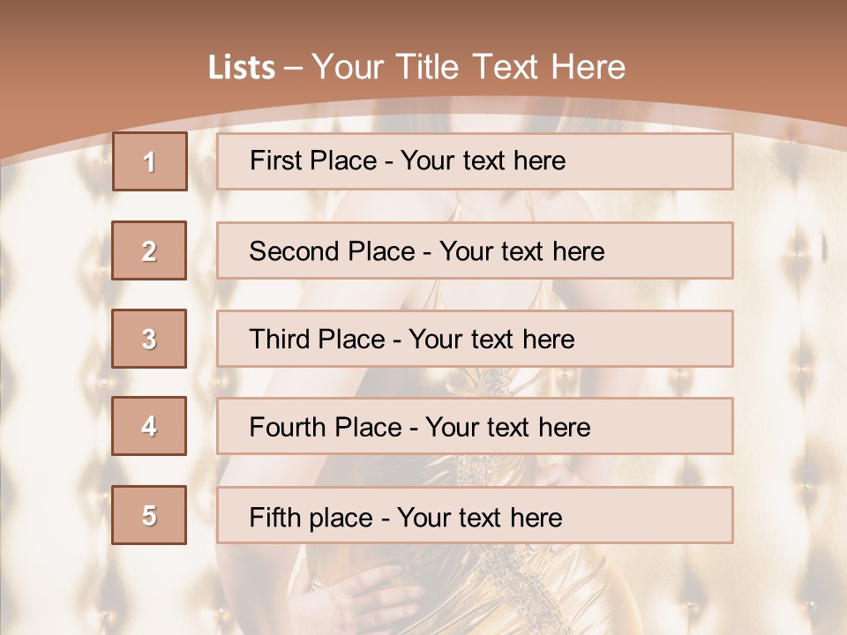Click the words 'Fourth Place'

325,428
